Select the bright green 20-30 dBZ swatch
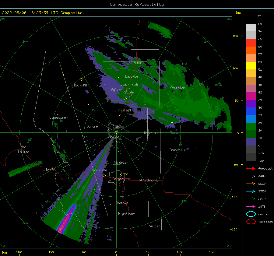 coord(251,127)
